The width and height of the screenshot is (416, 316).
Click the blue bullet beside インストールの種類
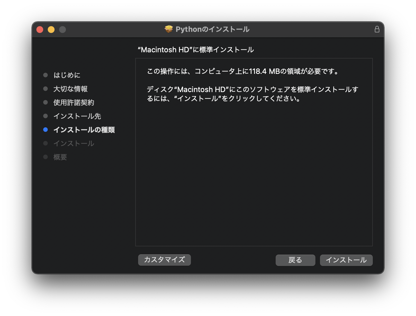[x=45, y=130]
